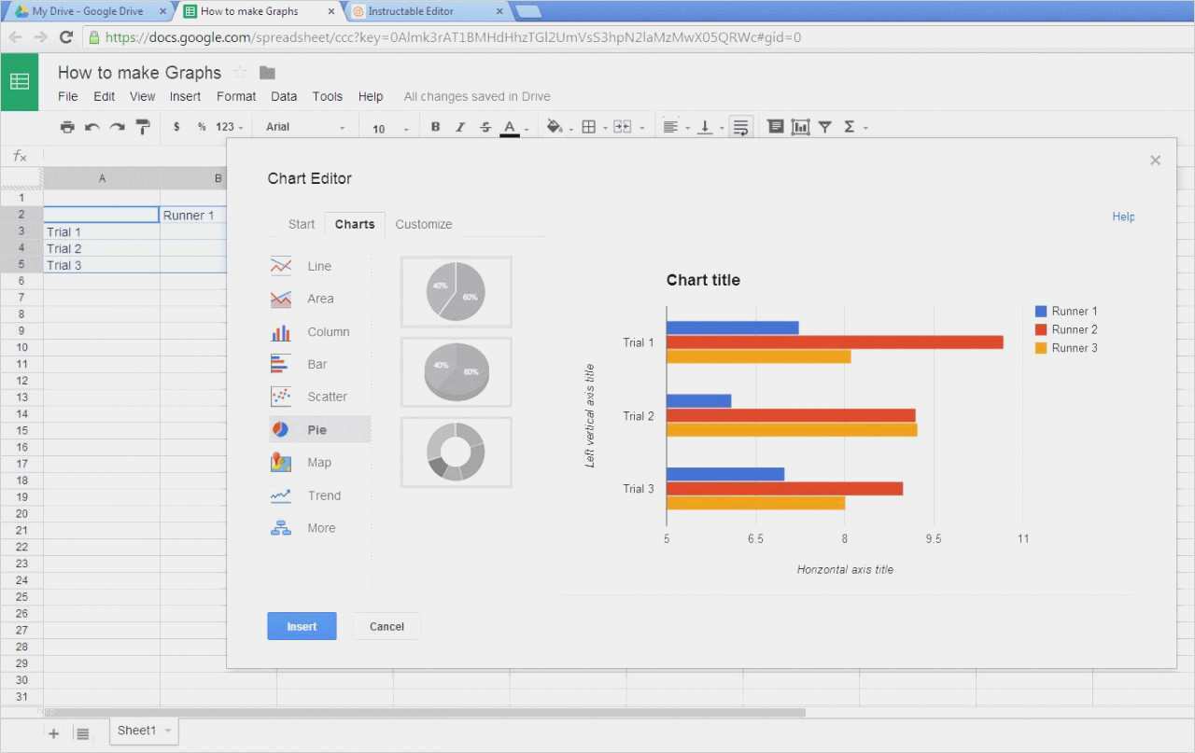This screenshot has height=753, width=1195.
Task: Open fill color bucket icon
Action: (x=555, y=127)
